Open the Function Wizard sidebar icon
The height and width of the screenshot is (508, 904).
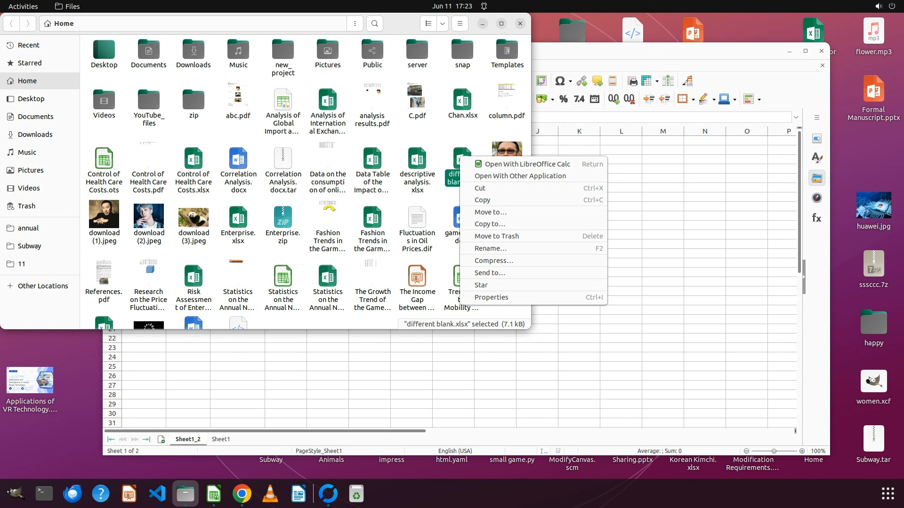tap(816, 218)
